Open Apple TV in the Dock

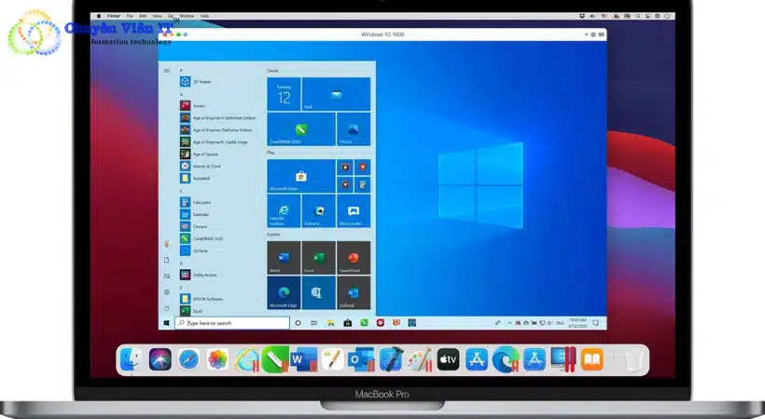tap(448, 359)
